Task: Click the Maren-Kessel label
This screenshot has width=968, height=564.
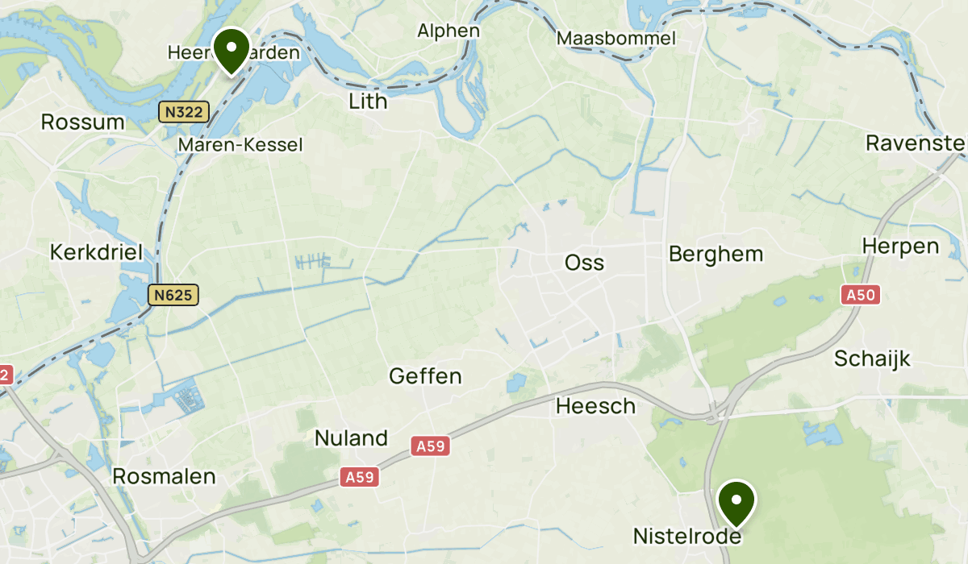Action: [x=240, y=145]
